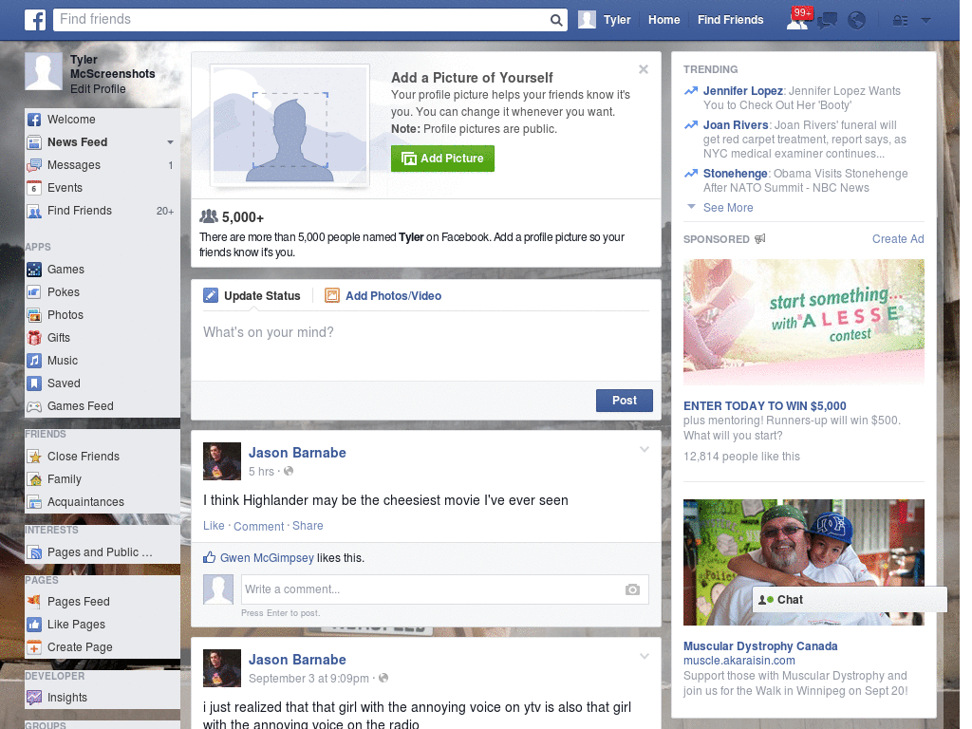Open Find Friends in left sidebar
The image size is (972, 729).
80,211
